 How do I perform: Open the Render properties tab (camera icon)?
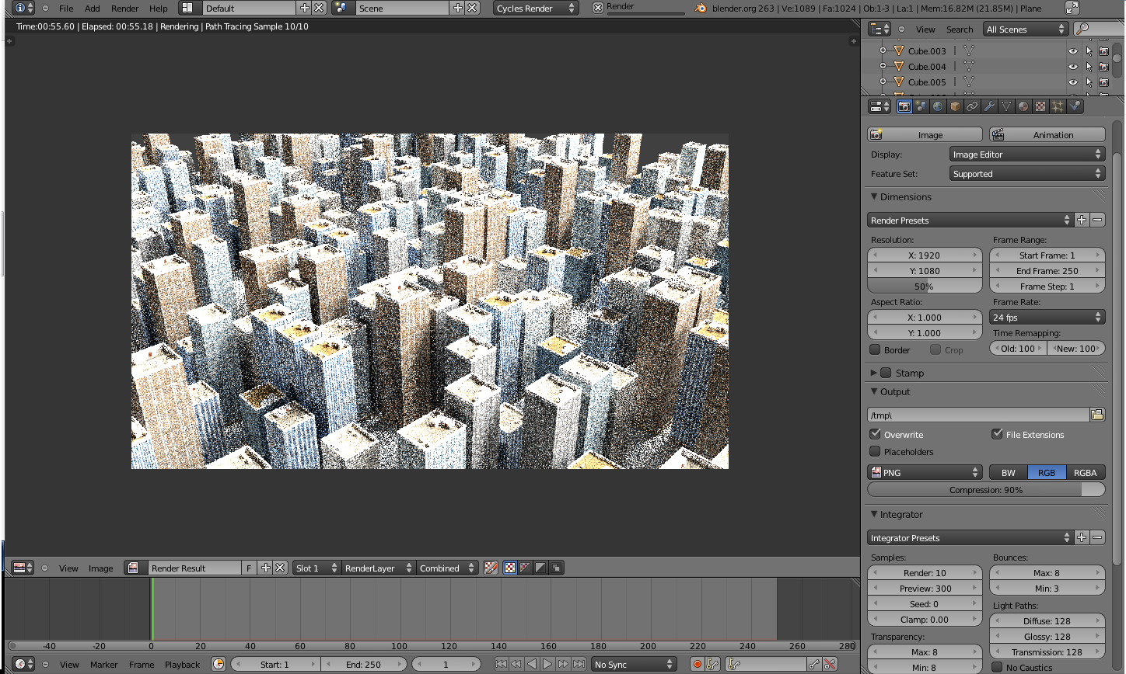[x=904, y=106]
